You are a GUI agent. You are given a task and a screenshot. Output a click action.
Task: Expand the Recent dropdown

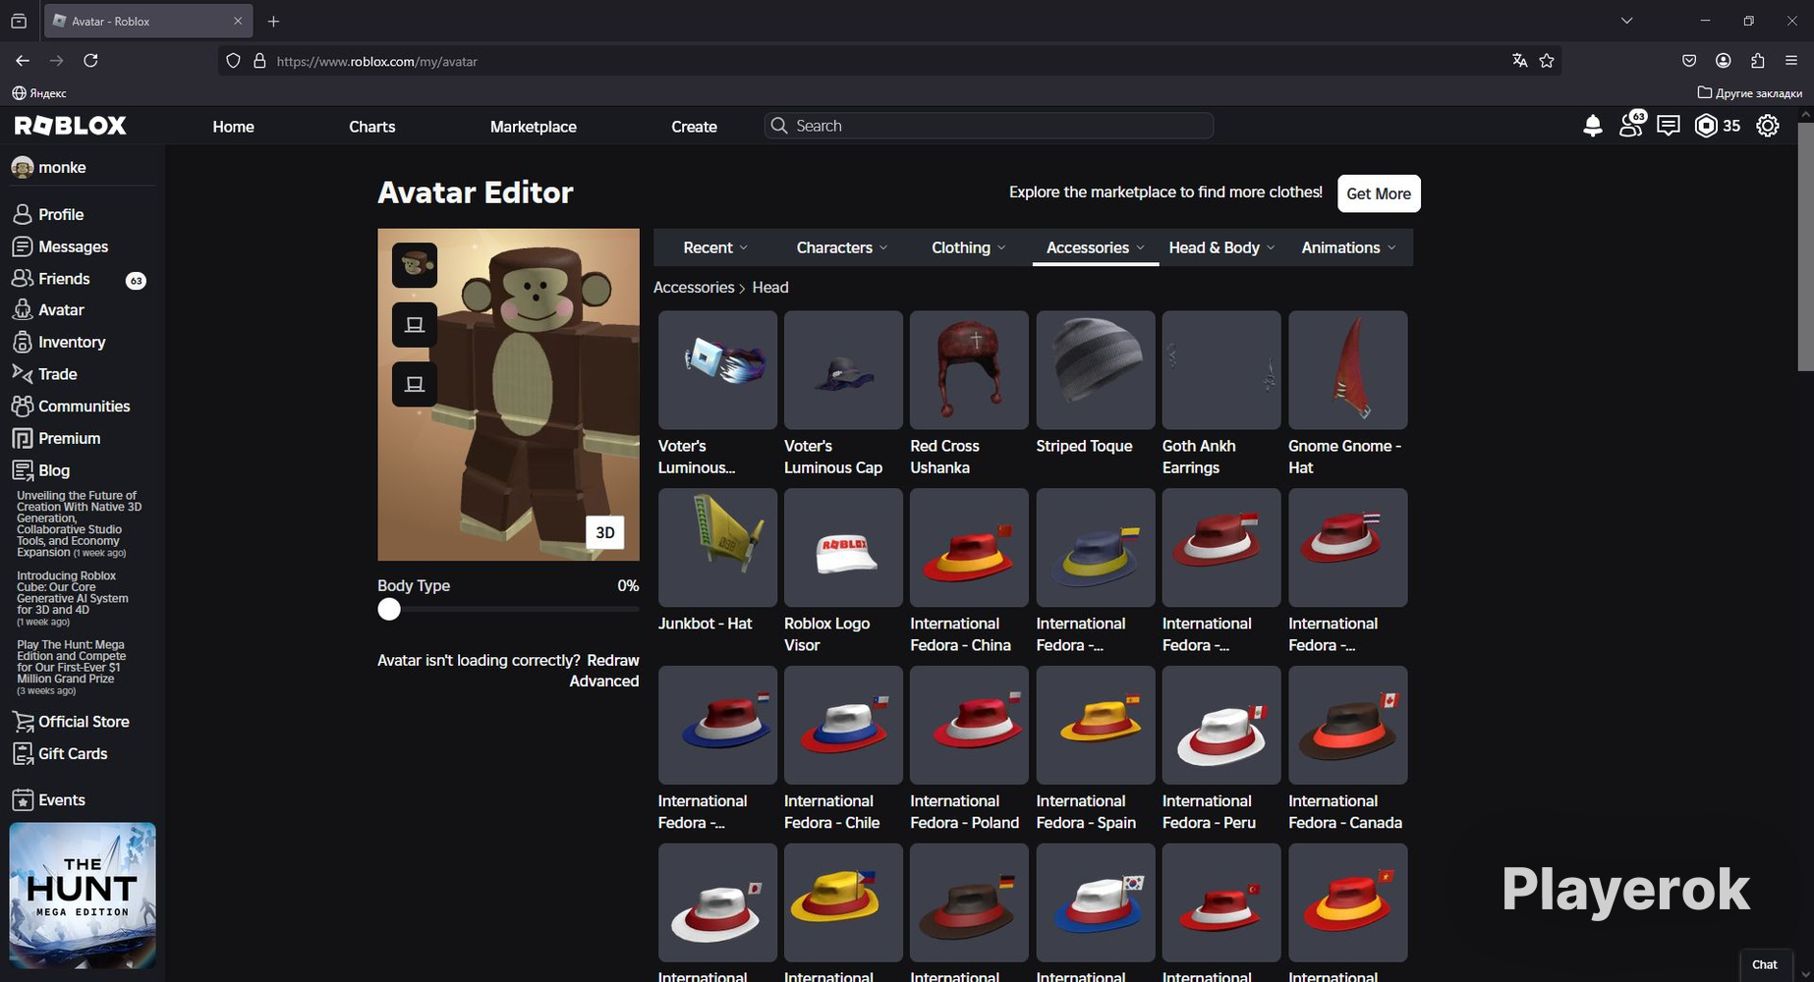pos(715,247)
